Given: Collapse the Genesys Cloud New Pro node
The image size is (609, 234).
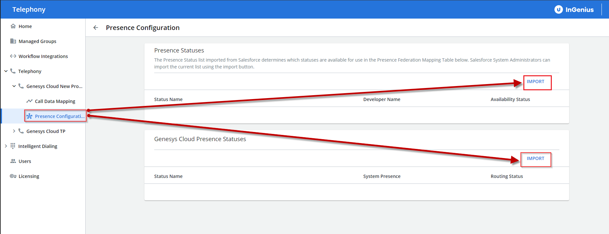Looking at the screenshot, I should pyautogui.click(x=14, y=86).
